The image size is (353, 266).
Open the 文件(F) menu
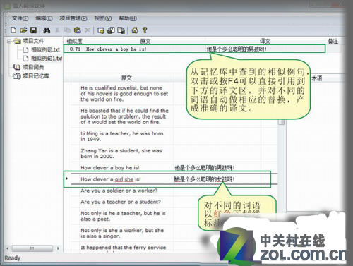[x=20, y=18]
